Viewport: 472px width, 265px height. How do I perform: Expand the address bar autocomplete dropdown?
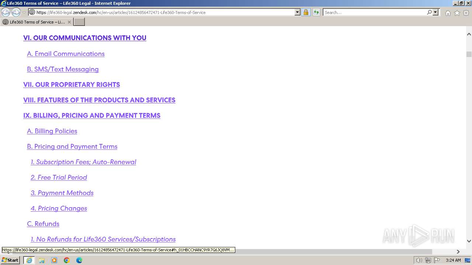pos(298,12)
